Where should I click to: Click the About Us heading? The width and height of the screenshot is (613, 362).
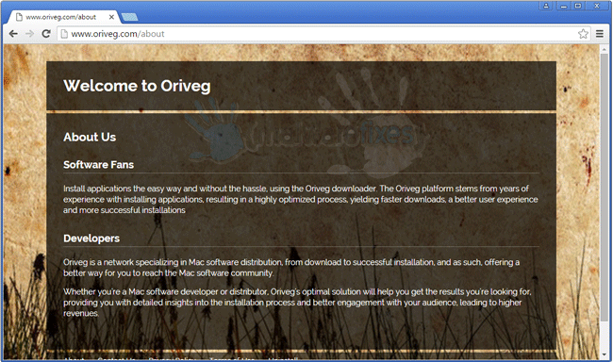[90, 138]
